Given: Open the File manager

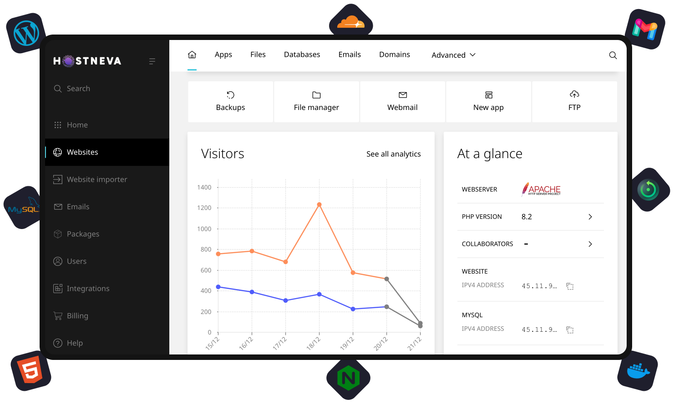Looking at the screenshot, I should coord(316,101).
